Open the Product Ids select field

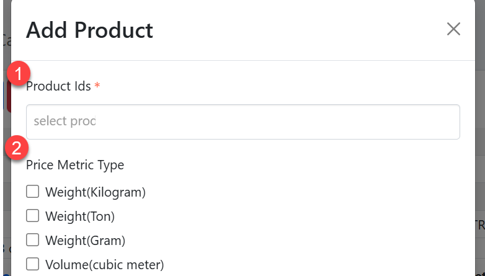(242, 122)
